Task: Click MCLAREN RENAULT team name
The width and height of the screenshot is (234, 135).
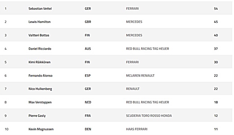Action: tap(140, 76)
